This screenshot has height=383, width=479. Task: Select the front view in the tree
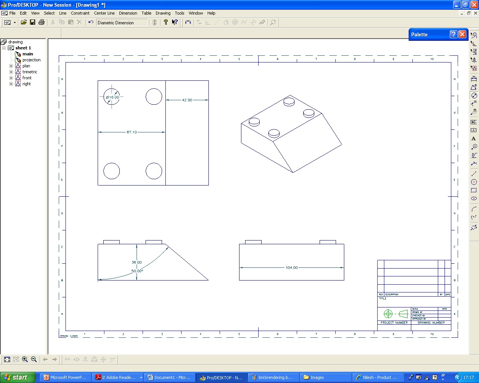click(27, 78)
